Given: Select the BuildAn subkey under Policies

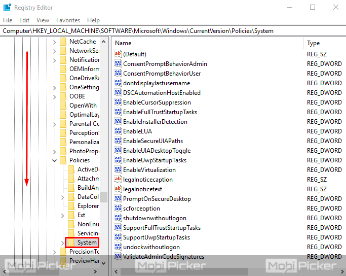Looking at the screenshot, I should click(88, 188).
